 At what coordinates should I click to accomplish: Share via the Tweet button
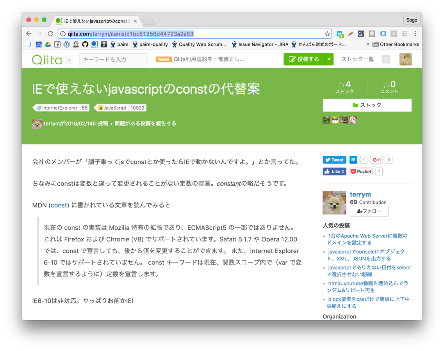click(x=334, y=160)
